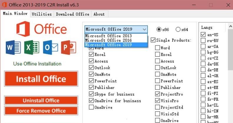233x123 pixels.
Task: Check the cs-CZ language
Action: [203, 58]
